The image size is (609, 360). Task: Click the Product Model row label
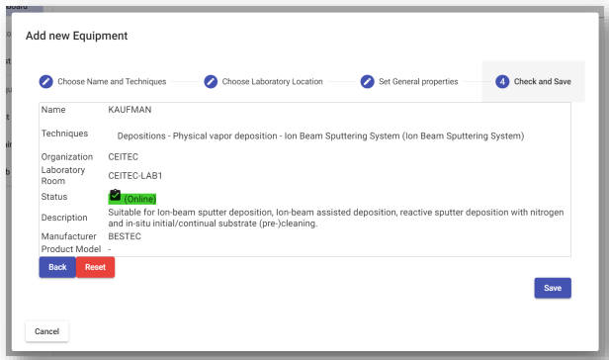tap(71, 249)
